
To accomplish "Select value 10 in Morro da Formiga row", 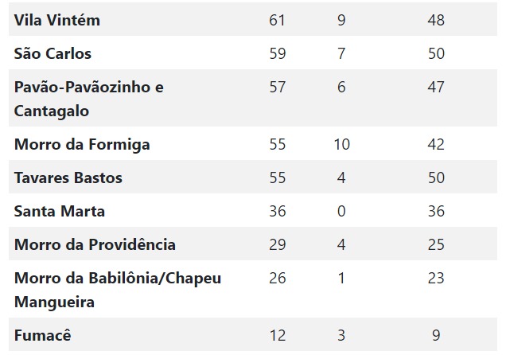I will 342,144.
